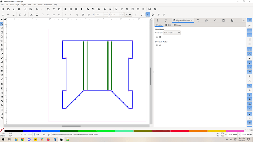Click distribute nodes vertically icon
Screen dimensions: 253x142
coord(160,45)
